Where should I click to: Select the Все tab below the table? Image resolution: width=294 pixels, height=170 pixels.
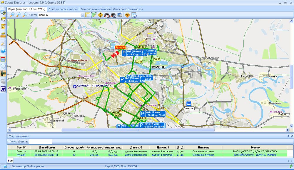10,160
